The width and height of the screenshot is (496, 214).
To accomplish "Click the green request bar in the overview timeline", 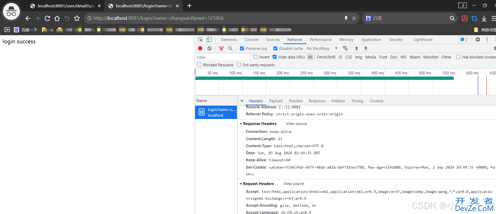I will coord(324,78).
